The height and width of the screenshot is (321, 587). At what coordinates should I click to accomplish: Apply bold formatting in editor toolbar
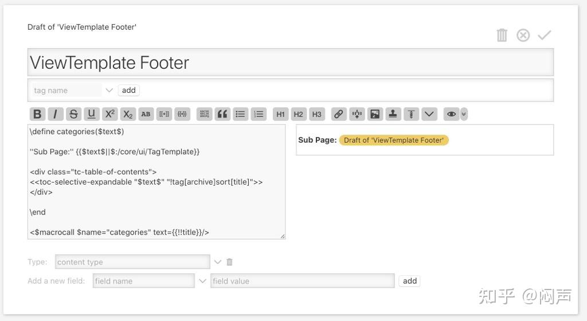point(37,114)
